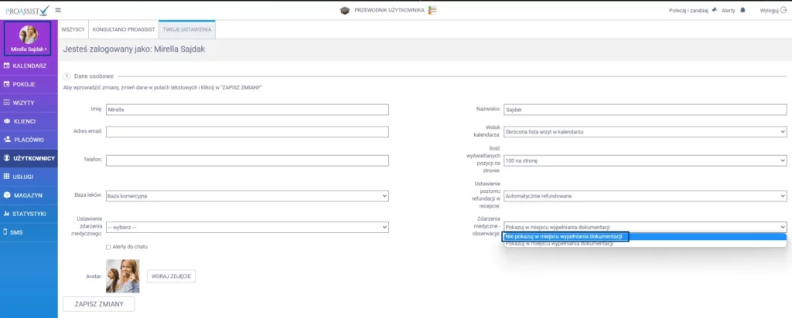Expand the Ustawienie zdarzenia medycznego dropdown
This screenshot has height=318, width=792.
coord(247,227)
